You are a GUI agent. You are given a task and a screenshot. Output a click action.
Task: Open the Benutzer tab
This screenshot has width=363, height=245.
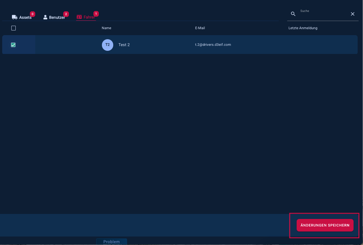click(57, 18)
